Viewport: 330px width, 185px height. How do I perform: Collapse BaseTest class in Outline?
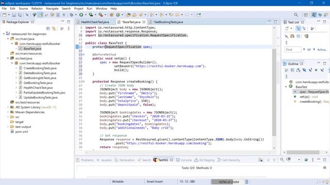[x=286, y=87]
